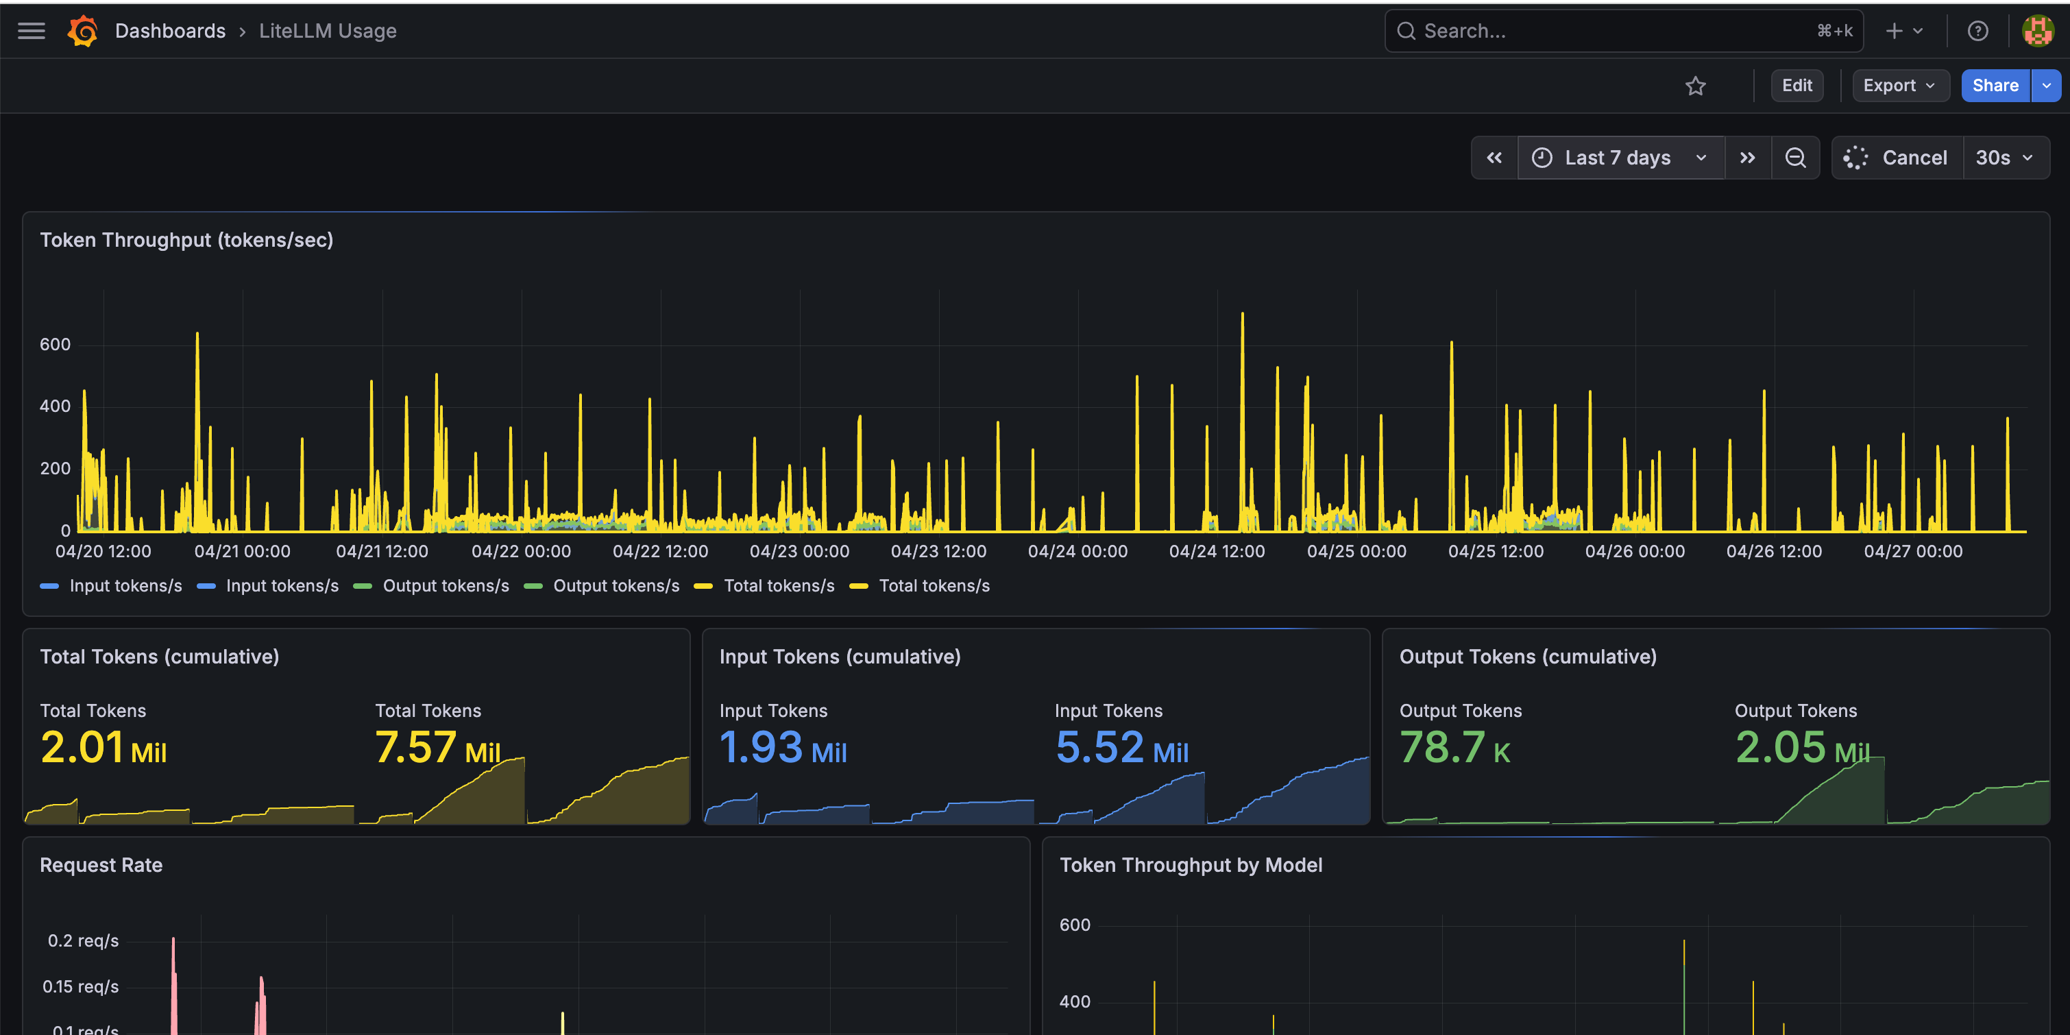Image resolution: width=2070 pixels, height=1035 pixels.
Task: Open the help question mark menu
Action: coord(1977,31)
